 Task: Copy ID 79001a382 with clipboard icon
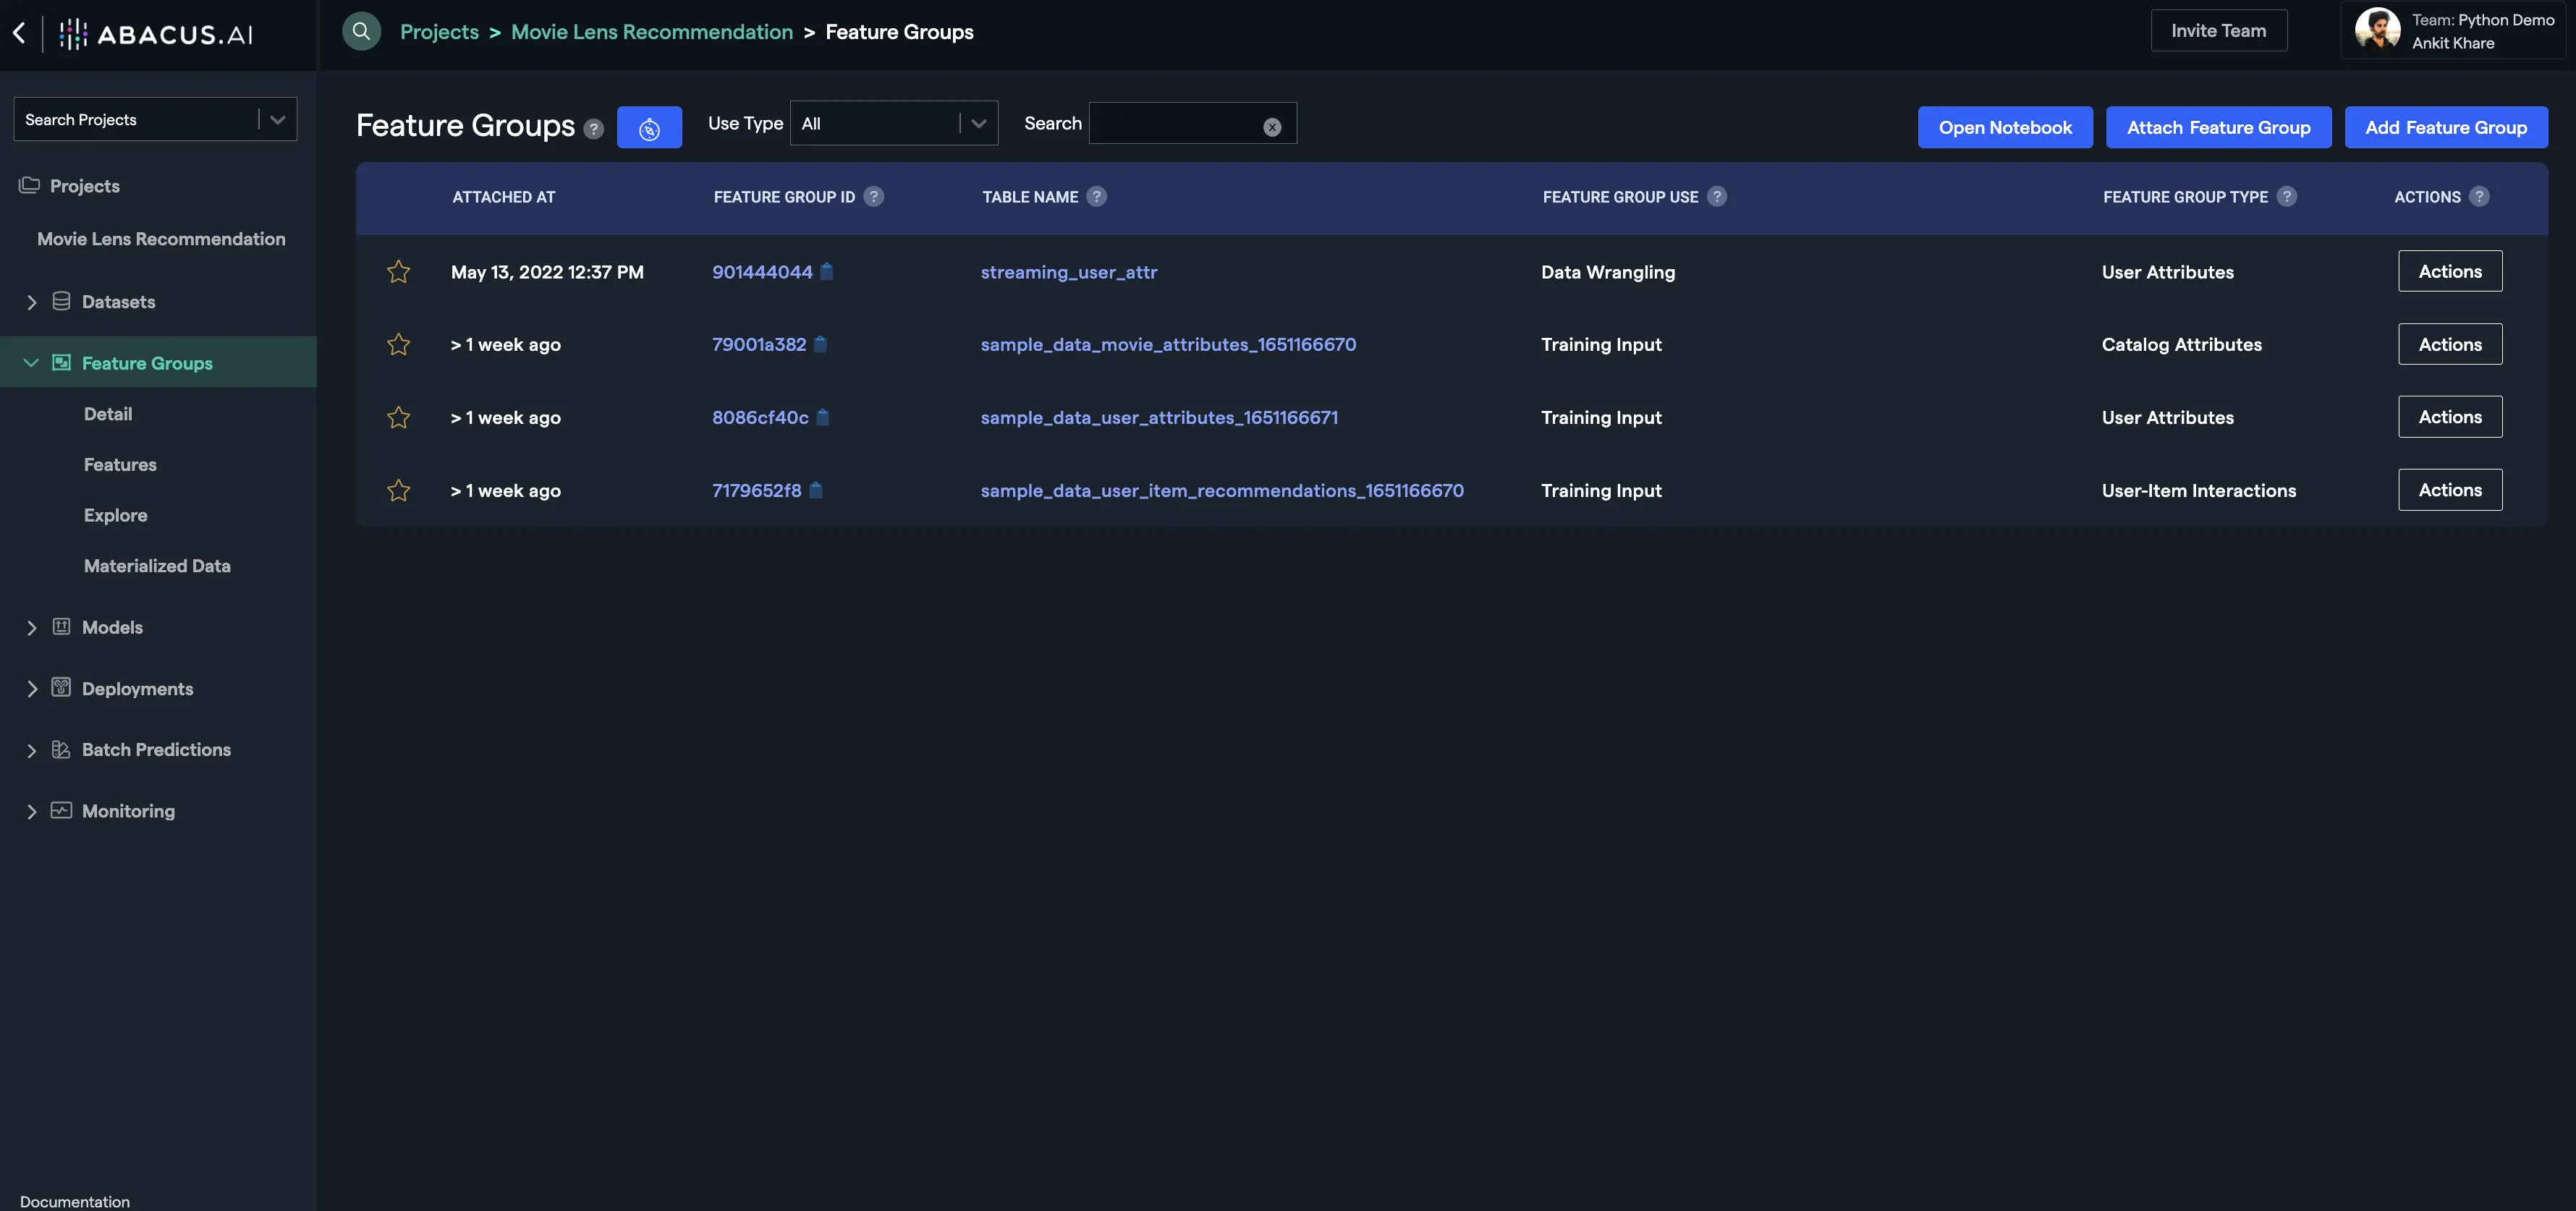(820, 344)
